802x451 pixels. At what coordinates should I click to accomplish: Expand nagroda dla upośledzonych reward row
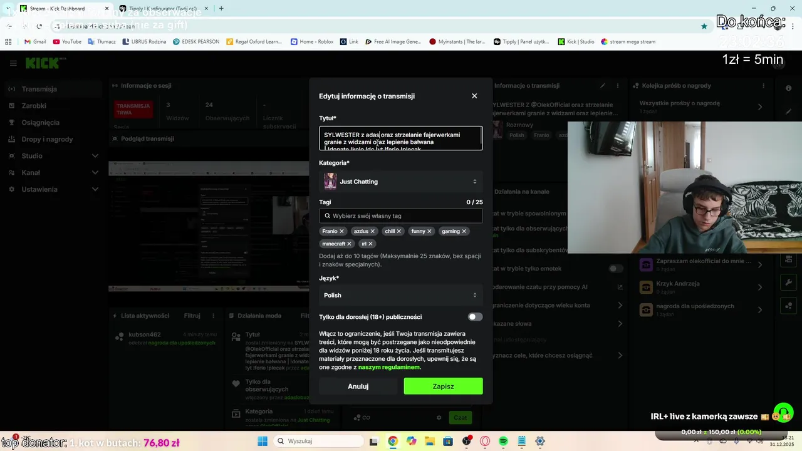[x=702, y=309]
